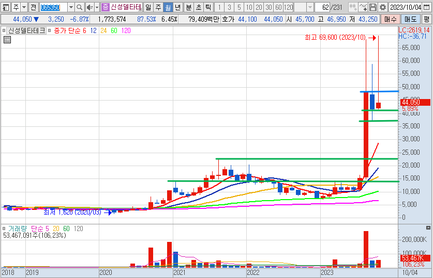Click the data grid table icon
Image resolution: width=433 pixels, height=278 pixels.
click(x=7, y=40)
